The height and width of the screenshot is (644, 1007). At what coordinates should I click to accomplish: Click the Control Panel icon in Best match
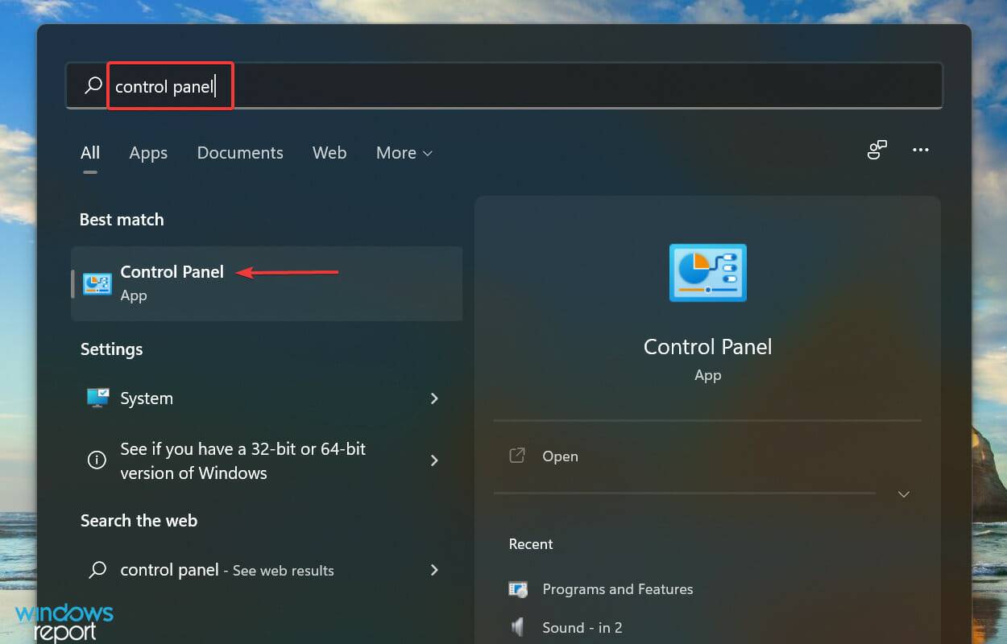click(x=97, y=283)
